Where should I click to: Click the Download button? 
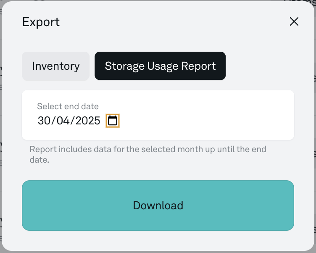tap(158, 206)
